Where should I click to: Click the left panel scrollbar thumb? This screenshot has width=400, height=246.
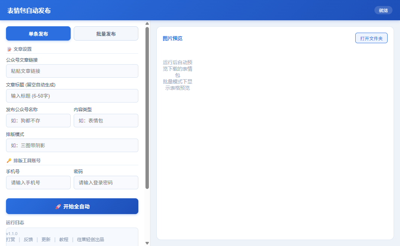point(147,108)
